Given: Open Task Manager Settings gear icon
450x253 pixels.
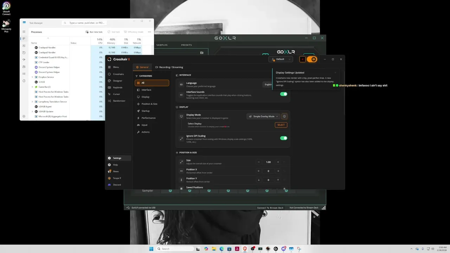Looking at the screenshot, I should [24, 116].
